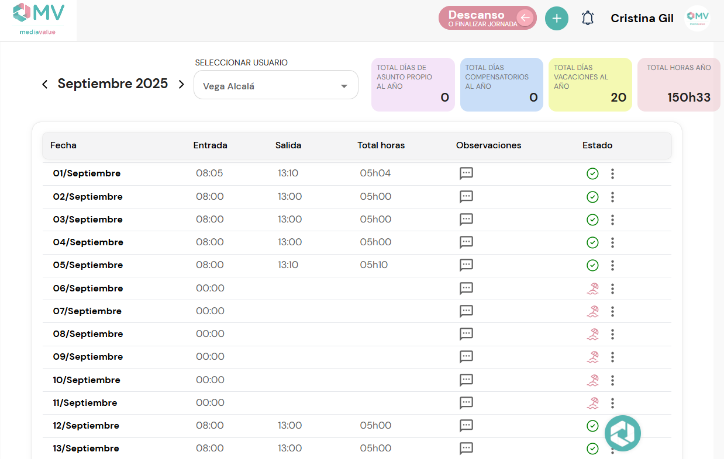The height and width of the screenshot is (459, 724).
Task: Open observations comment for 01/Septiembre
Action: tap(466, 173)
